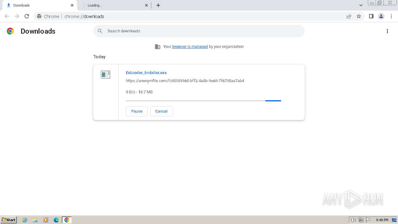
Task: Click the Downloads page heading
Action: point(38,31)
